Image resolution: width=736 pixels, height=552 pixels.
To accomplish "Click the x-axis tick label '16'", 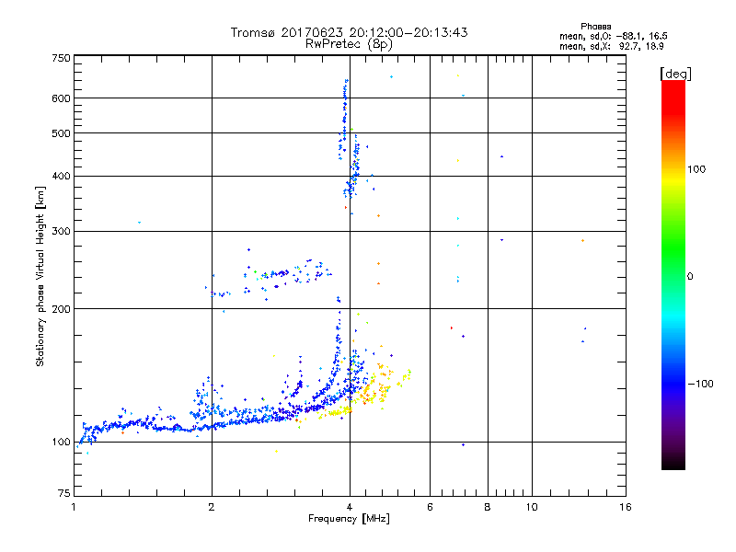I will pos(626,507).
